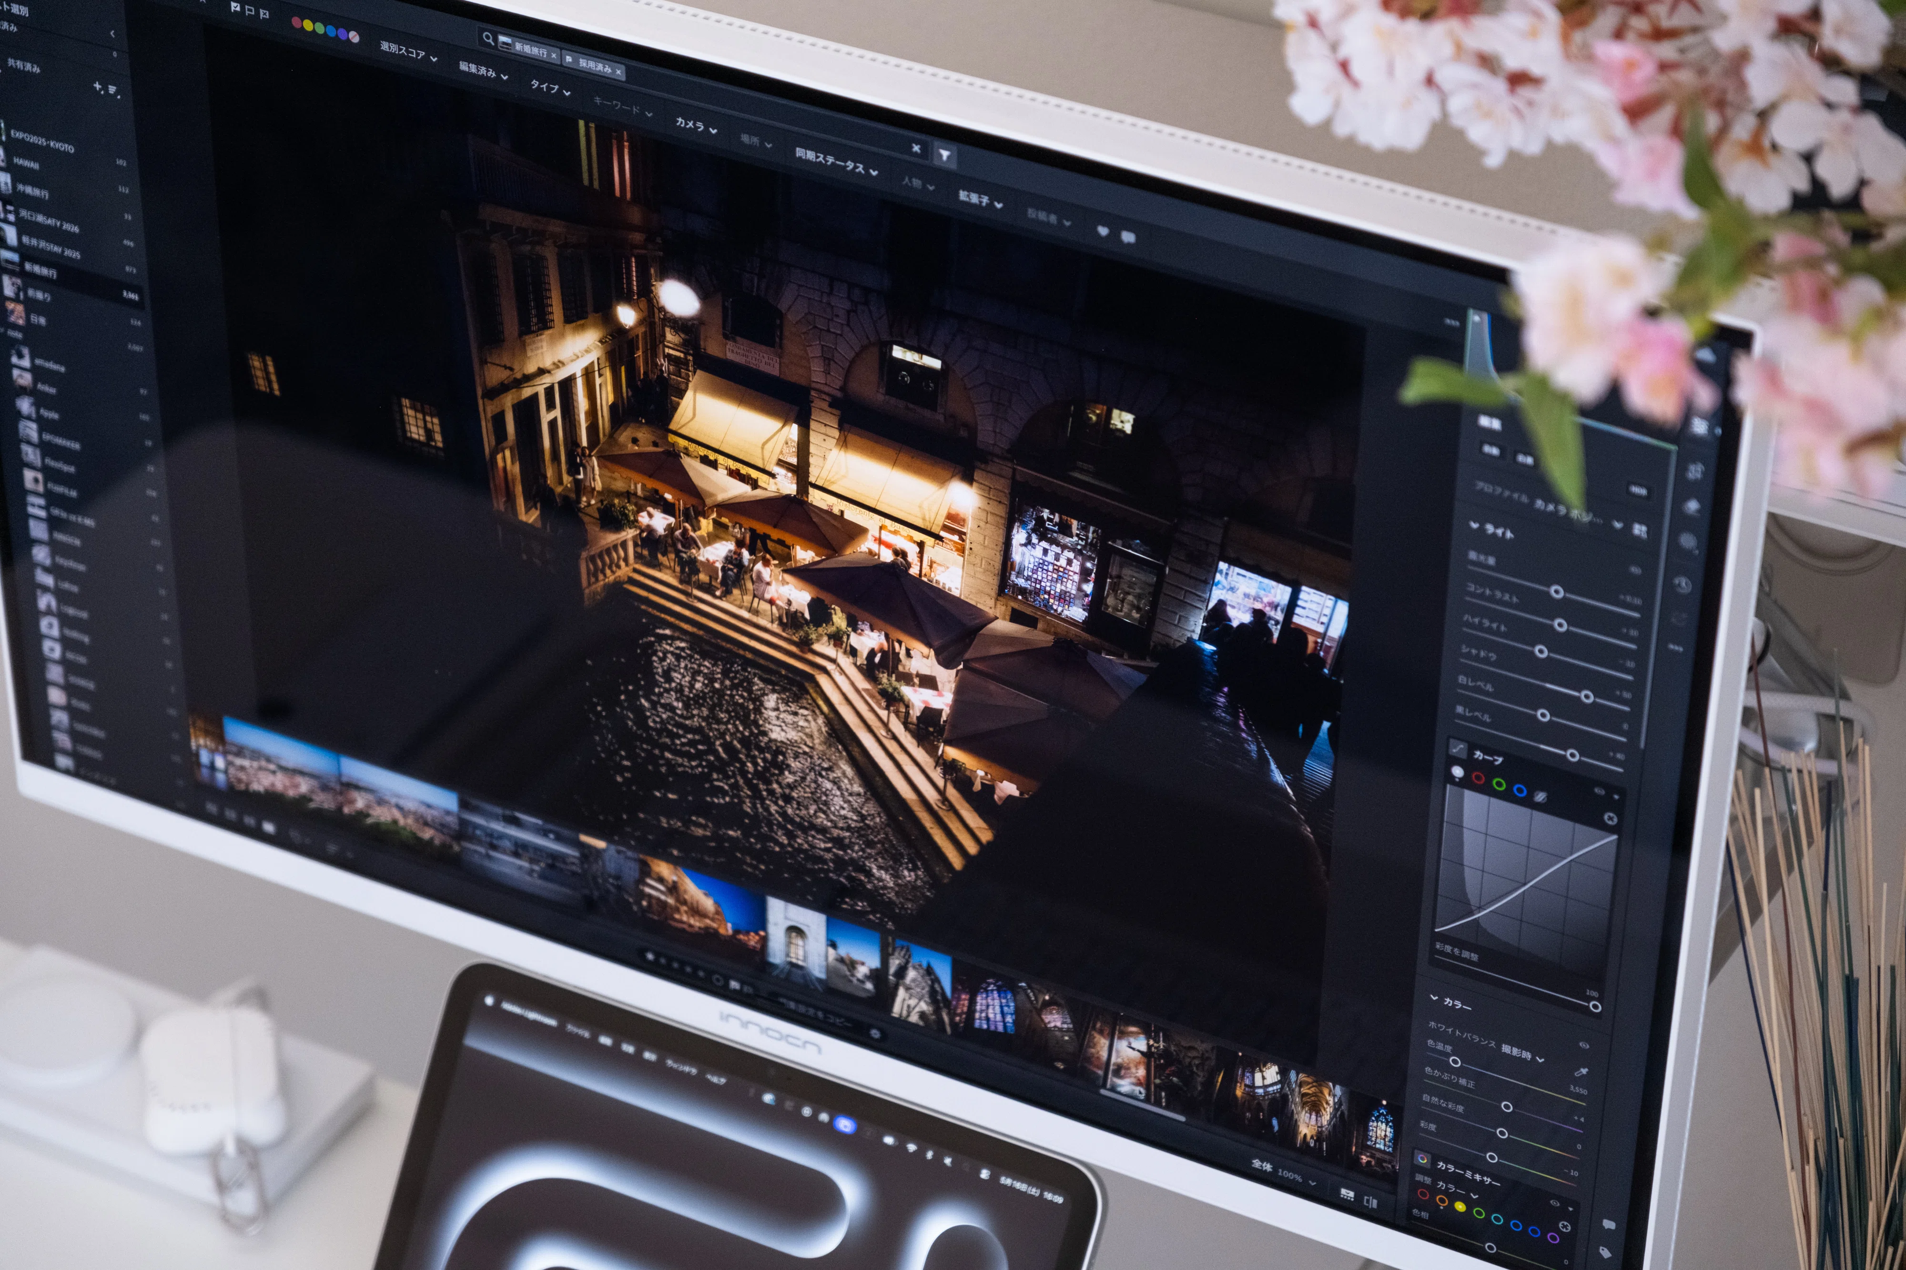Remove the 採用済み search filter tag
Screen dimensions: 1906x1270
[618, 72]
